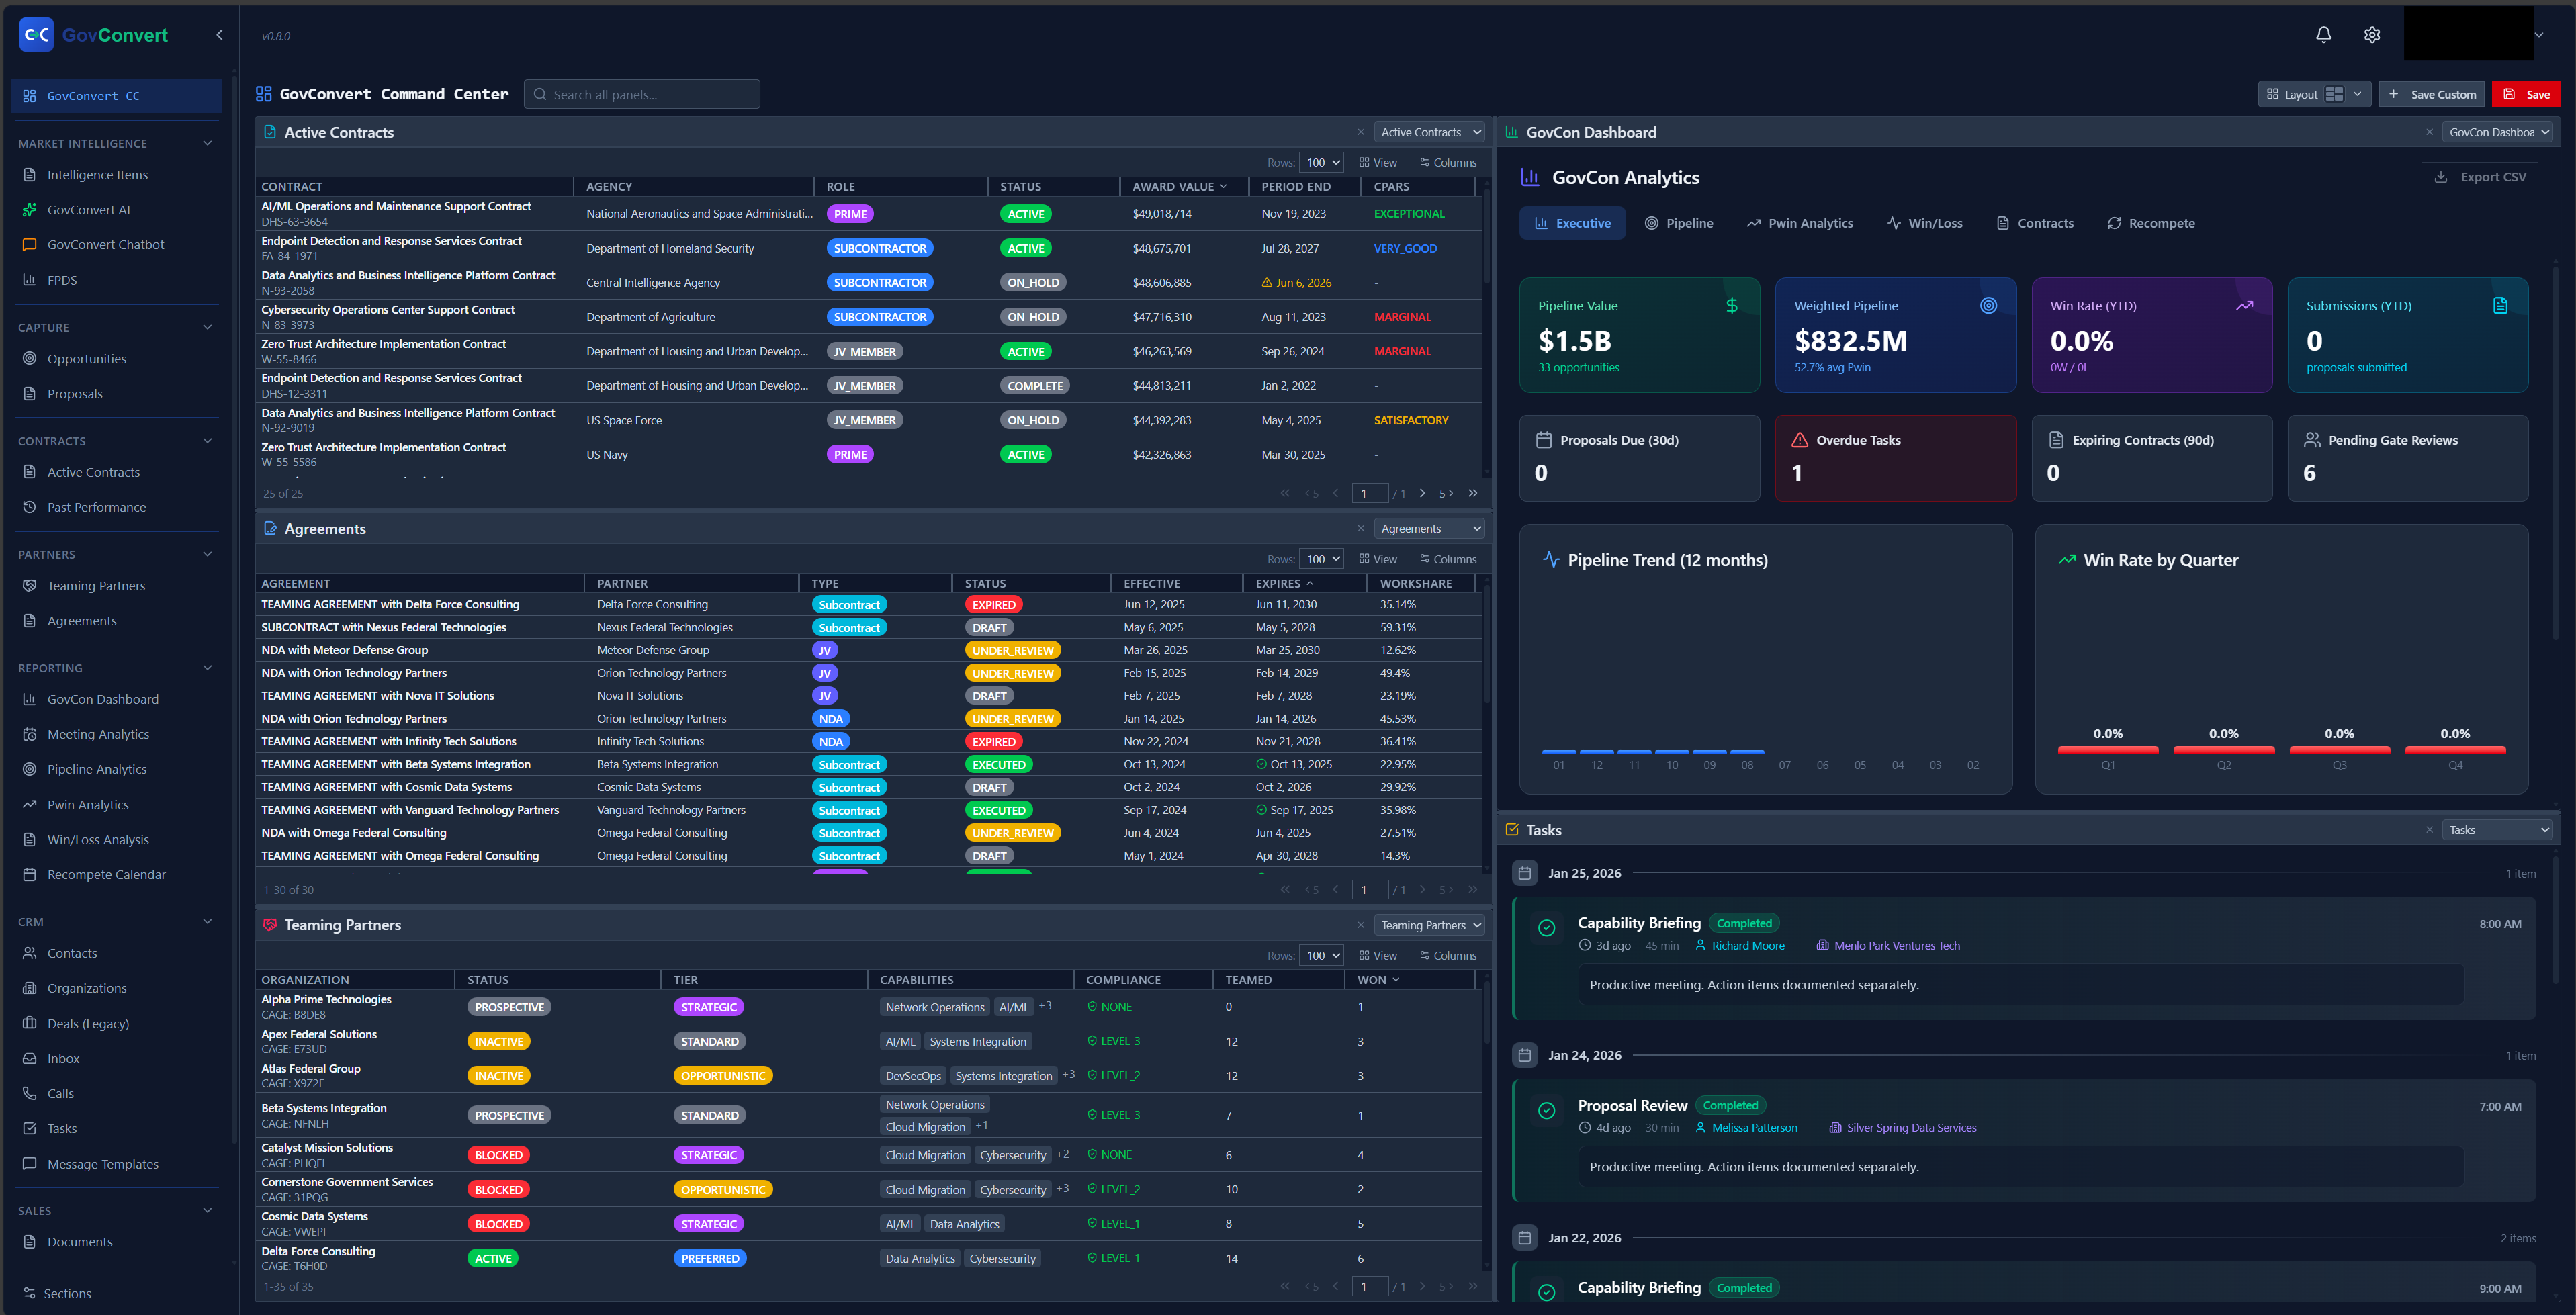This screenshot has height=1315, width=2576.
Task: Click the Save Custom button
Action: [x=2432, y=93]
